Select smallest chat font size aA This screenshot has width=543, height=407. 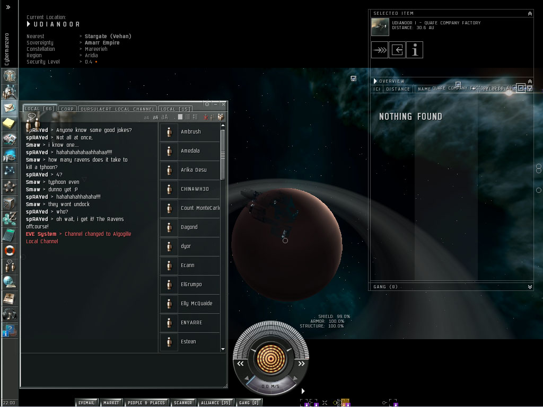click(x=146, y=118)
